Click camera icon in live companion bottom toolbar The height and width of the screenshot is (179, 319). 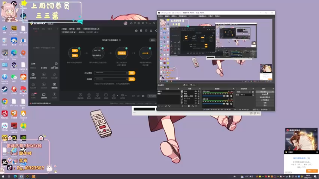point(89,95)
